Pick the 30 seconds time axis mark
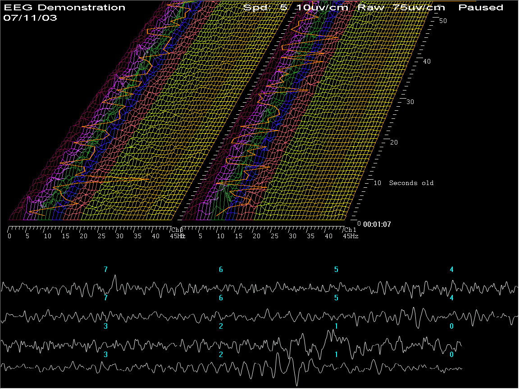 tap(410, 102)
